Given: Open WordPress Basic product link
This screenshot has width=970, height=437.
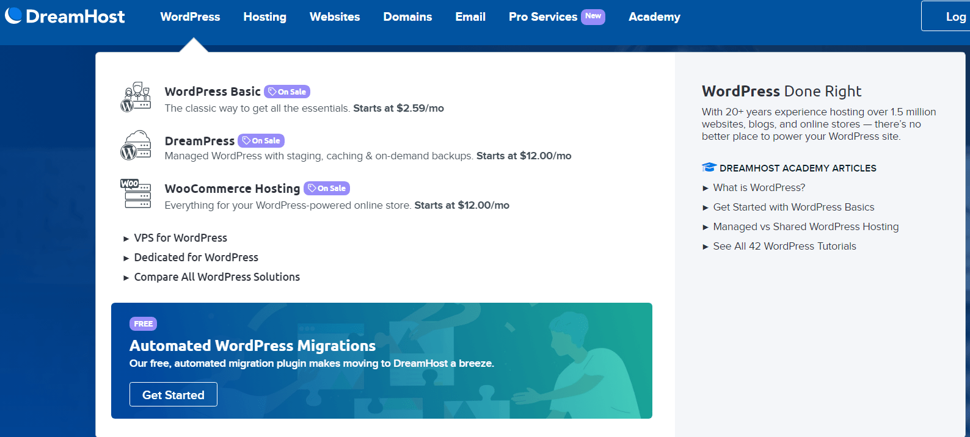Looking at the screenshot, I should [x=213, y=92].
